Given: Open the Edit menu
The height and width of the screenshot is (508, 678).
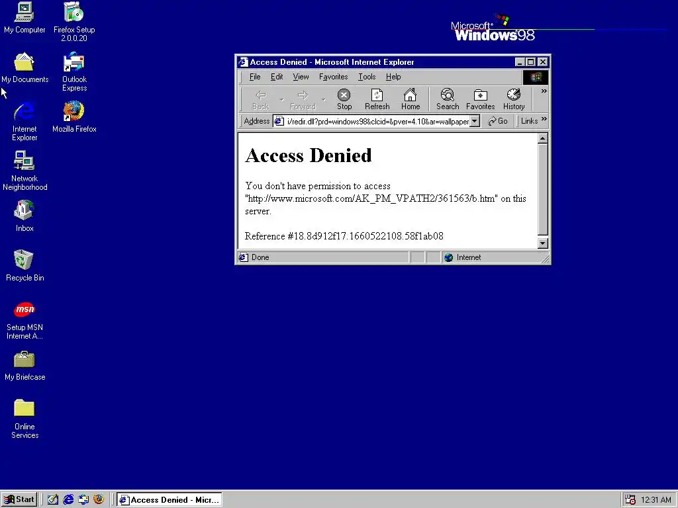Looking at the screenshot, I should pos(277,77).
